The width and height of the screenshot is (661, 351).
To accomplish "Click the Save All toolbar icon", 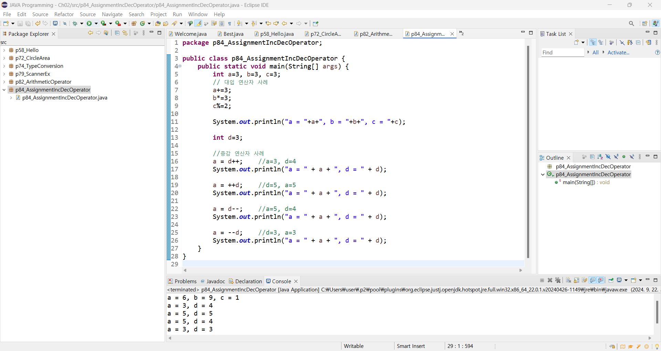I will (28, 23).
